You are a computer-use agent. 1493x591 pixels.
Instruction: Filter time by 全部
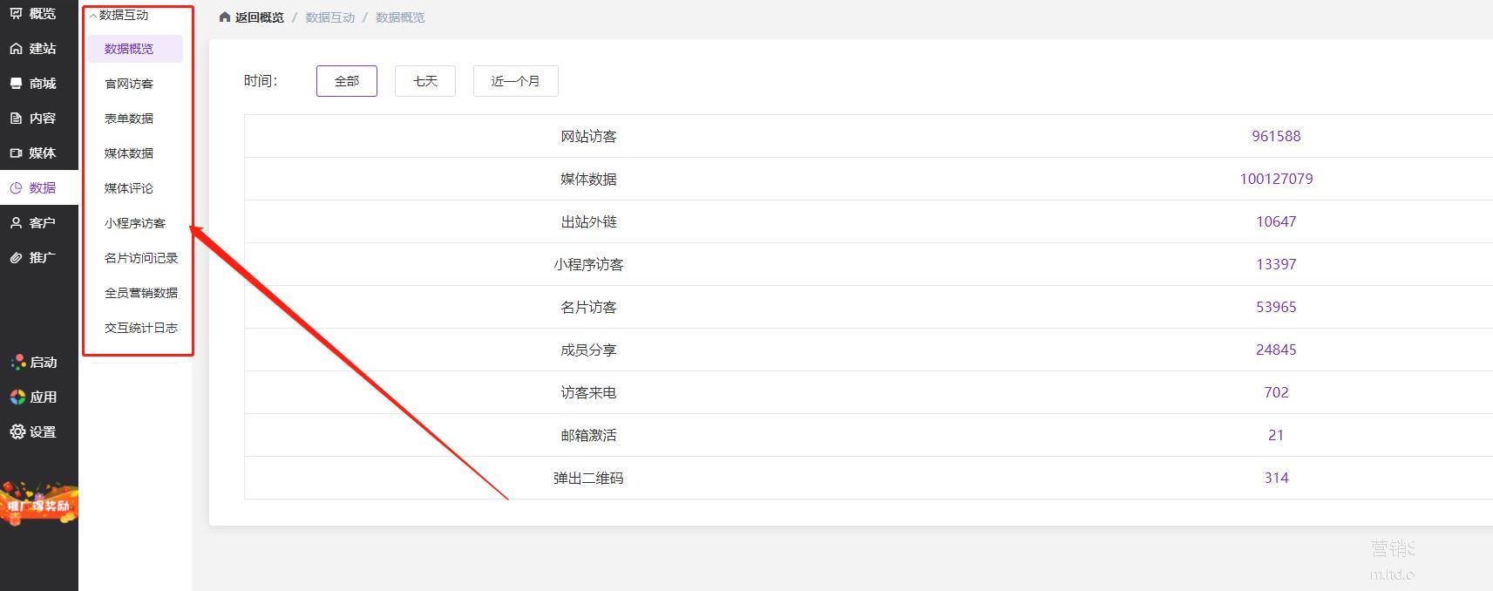346,81
